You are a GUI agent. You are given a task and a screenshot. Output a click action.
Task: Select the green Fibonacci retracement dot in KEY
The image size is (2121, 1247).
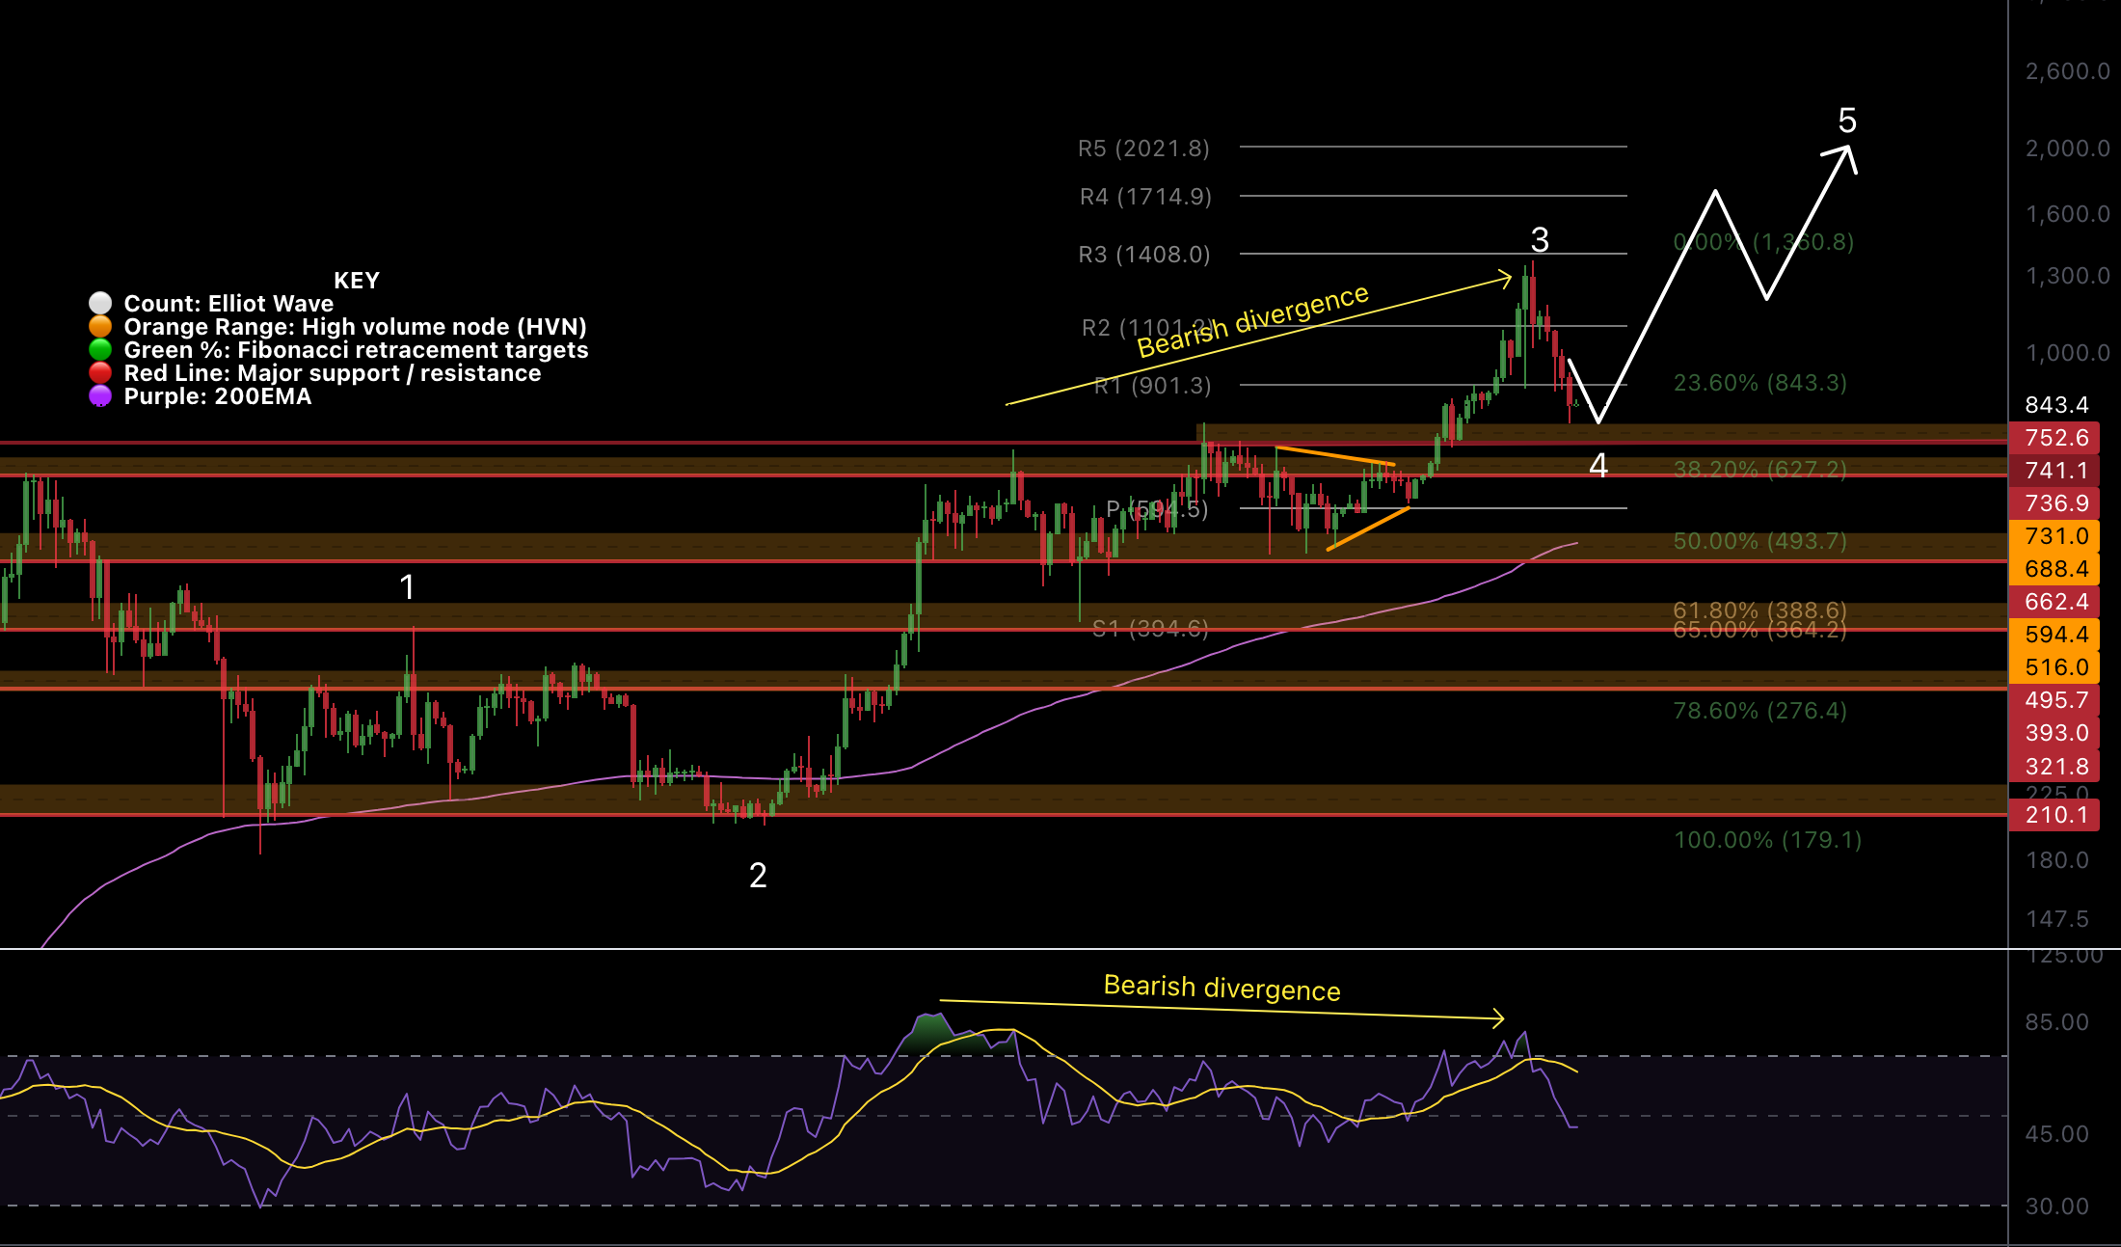99,350
